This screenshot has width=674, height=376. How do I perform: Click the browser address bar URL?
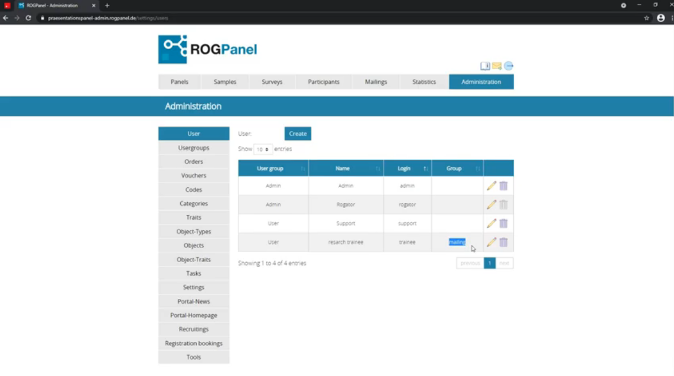tap(108, 18)
